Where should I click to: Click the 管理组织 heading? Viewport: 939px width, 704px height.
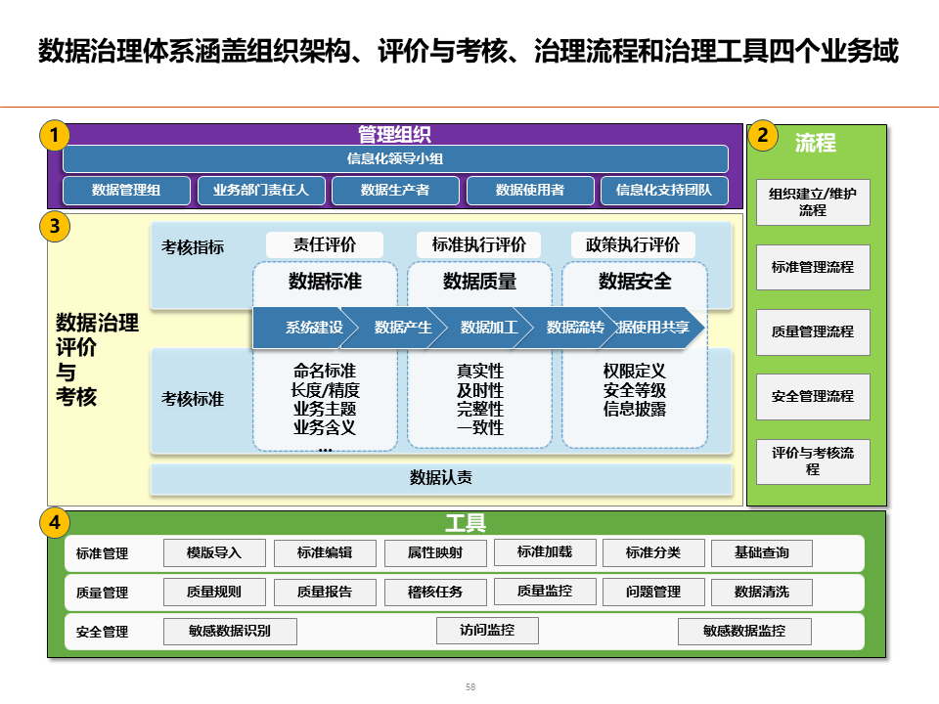pos(394,134)
